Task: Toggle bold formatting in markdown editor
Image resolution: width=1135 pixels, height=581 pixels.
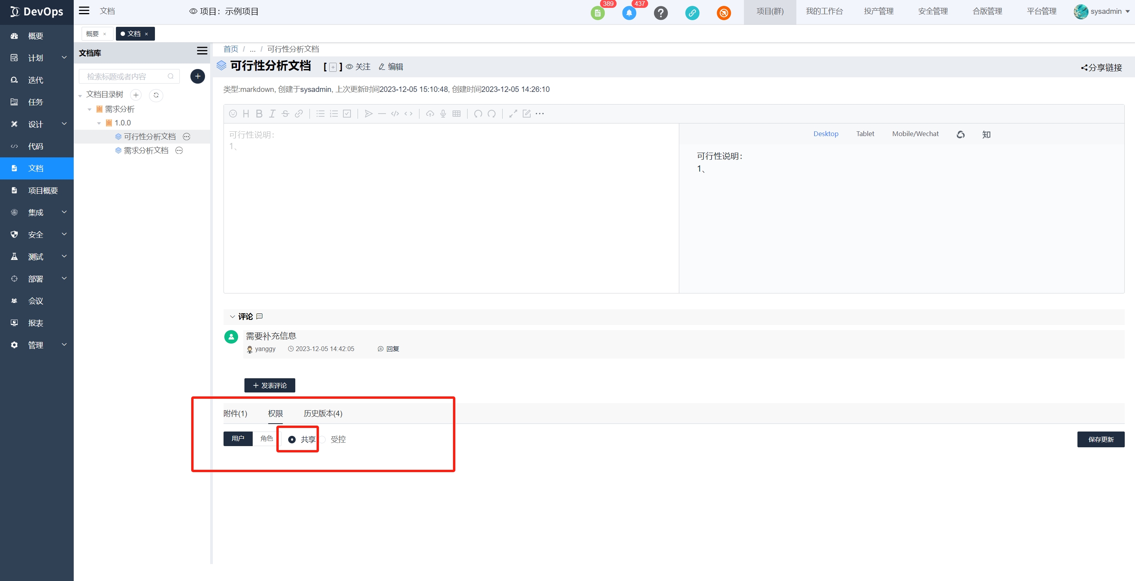Action: click(x=259, y=114)
